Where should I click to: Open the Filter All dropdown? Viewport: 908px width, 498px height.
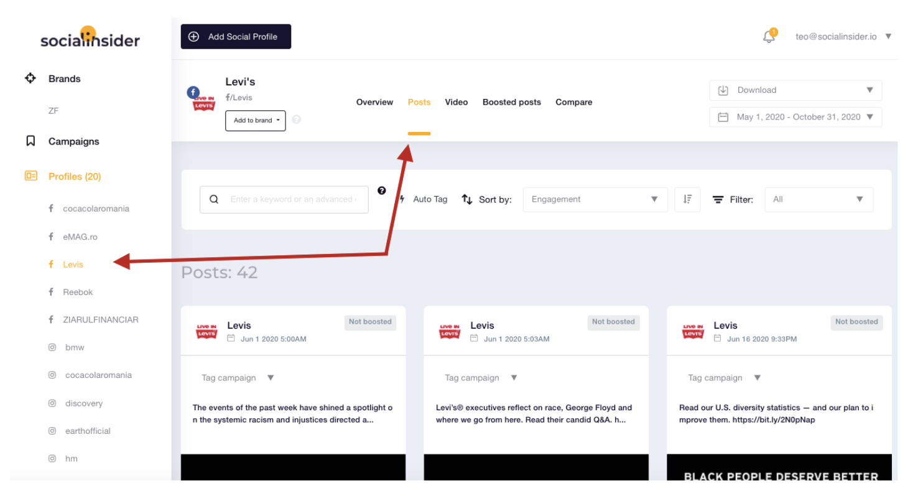pyautogui.click(x=818, y=199)
